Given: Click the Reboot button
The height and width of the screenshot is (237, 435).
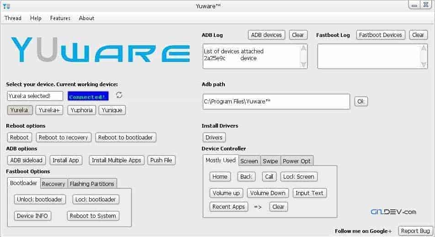Looking at the screenshot, I should click(x=19, y=138).
